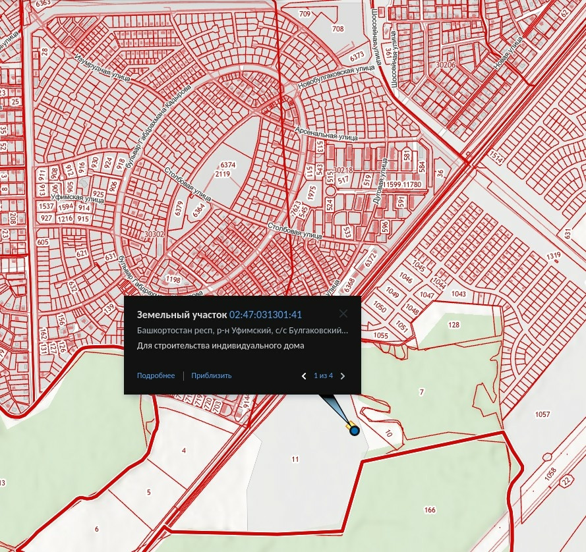Click parcel label 1514 on map
The height and width of the screenshot is (552, 586).
point(496,157)
